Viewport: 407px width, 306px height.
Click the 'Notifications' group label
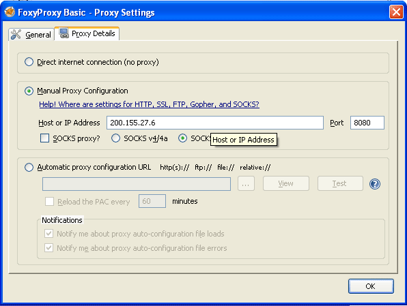point(62,220)
